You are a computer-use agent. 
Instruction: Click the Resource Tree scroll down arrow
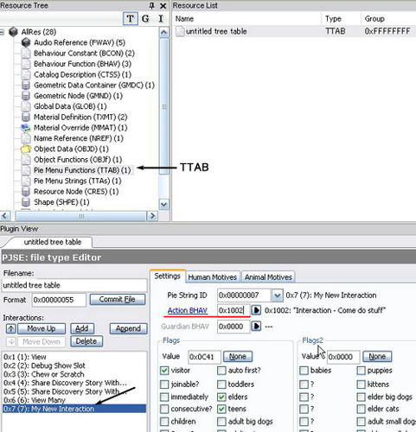163,205
